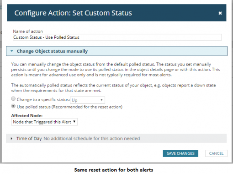Collapse the Change Object status manually section
Viewport: 233px width, 174px height.
pyautogui.click(x=116, y=51)
